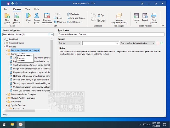Click the Search in Description field
Image resolution: width=170 pixels, height=128 pixels.
(x=25, y=34)
